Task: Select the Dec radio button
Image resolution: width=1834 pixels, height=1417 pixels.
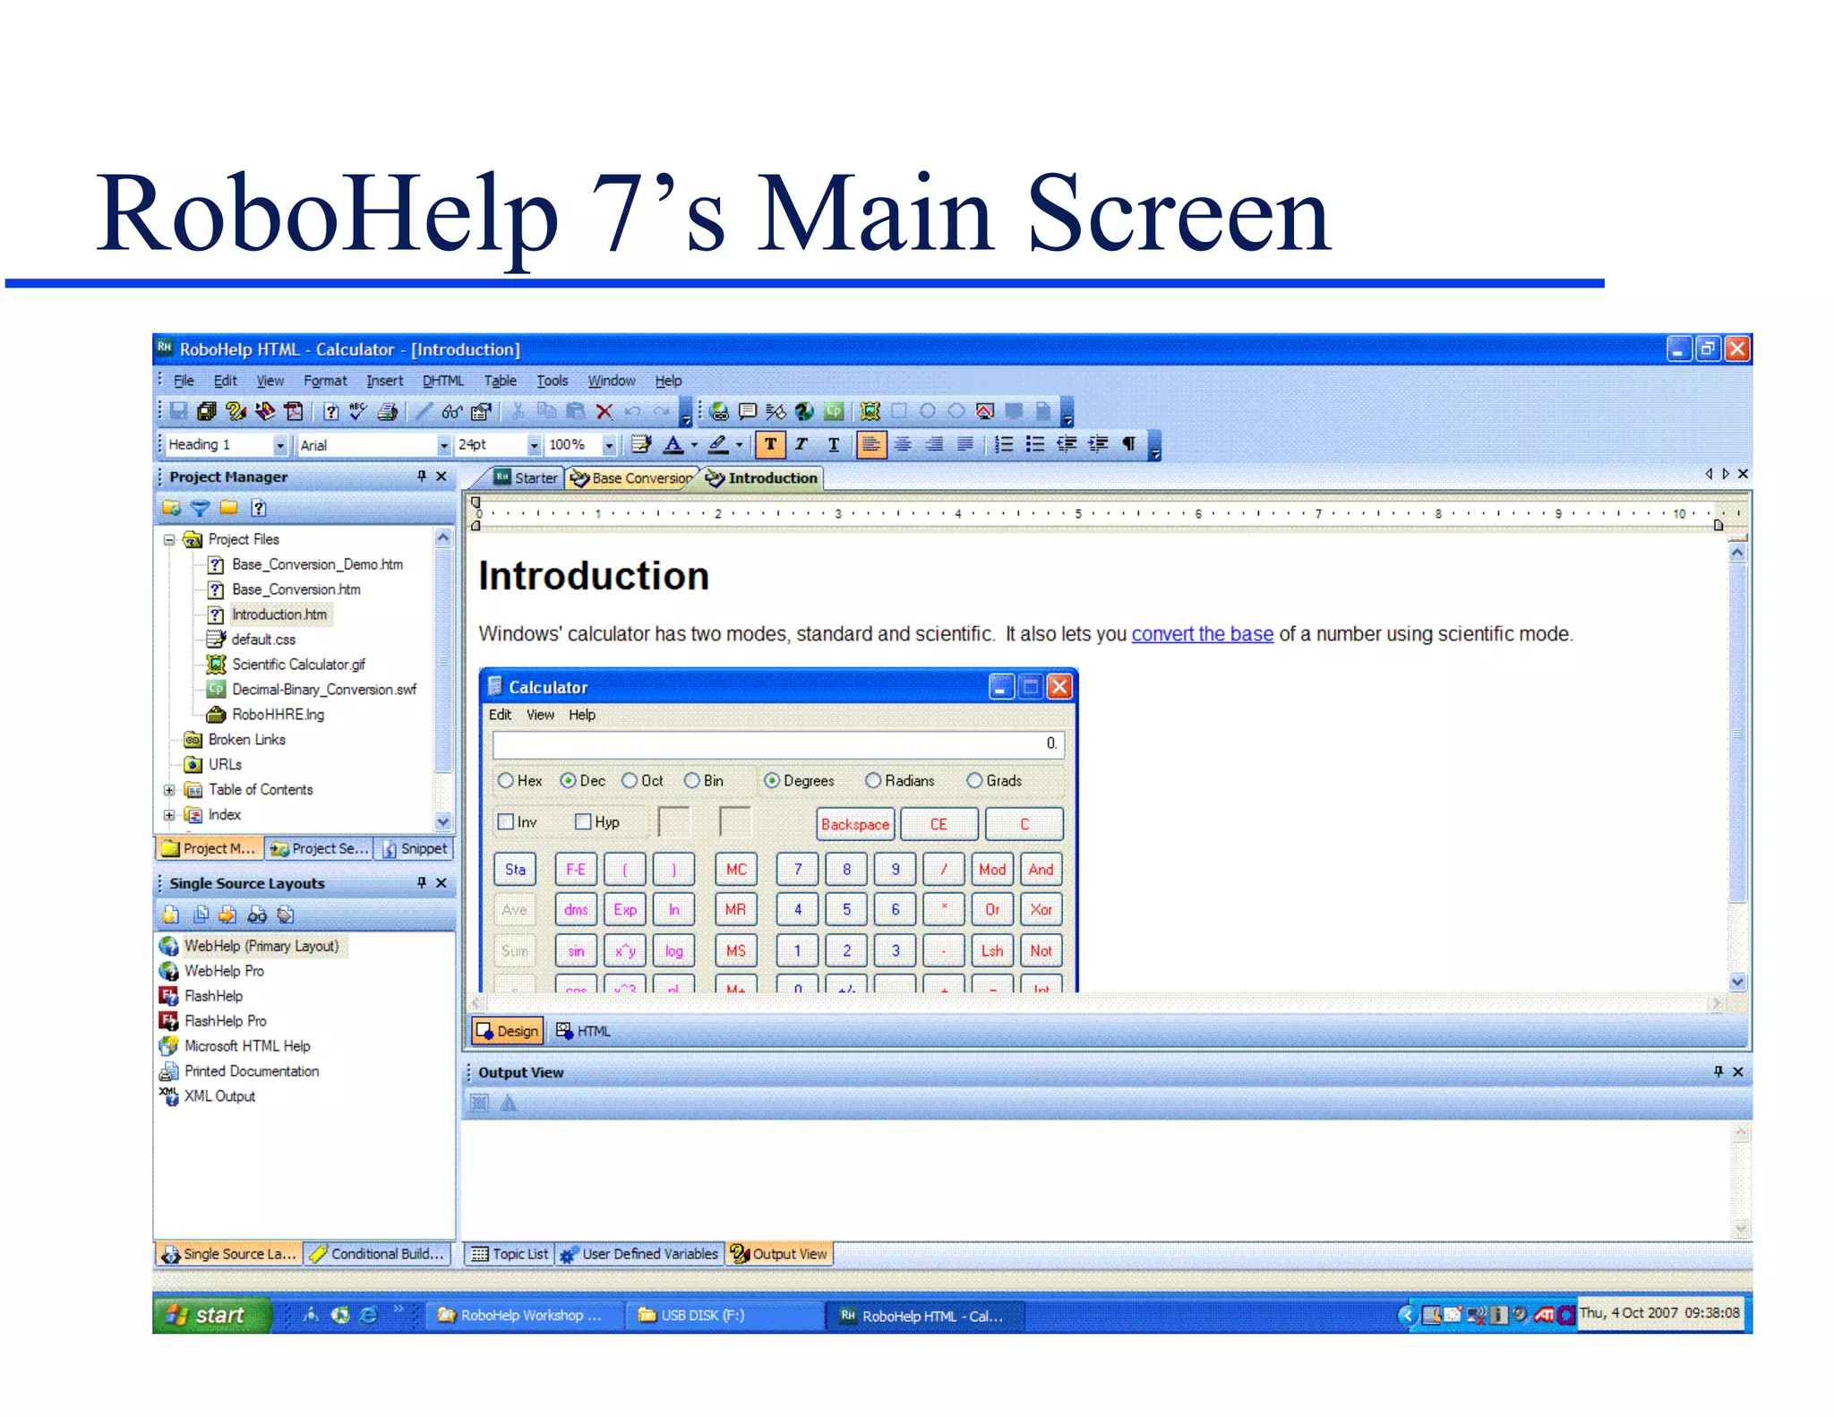Action: (568, 781)
